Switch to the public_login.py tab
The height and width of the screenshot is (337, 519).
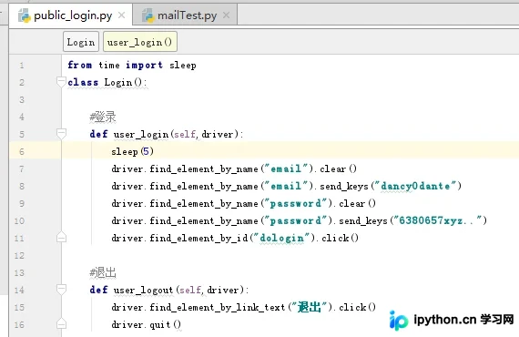coord(71,15)
